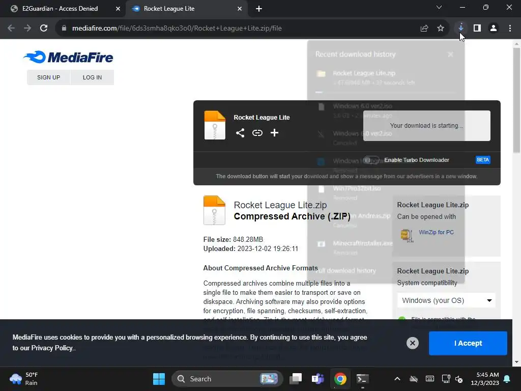Bookmark this page with the star icon
The width and height of the screenshot is (521, 391).
tap(440, 29)
